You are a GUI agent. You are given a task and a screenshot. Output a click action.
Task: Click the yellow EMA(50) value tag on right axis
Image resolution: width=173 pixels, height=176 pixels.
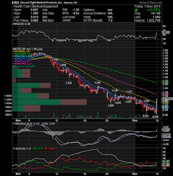tap(165, 102)
